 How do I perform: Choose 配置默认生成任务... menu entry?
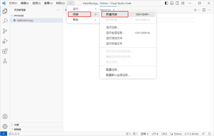(x=128, y=75)
